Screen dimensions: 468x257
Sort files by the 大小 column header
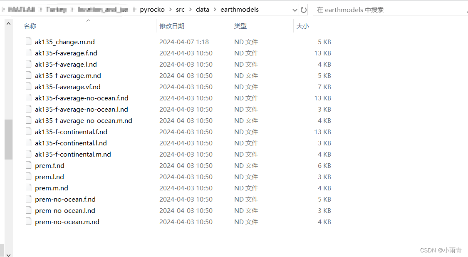[x=303, y=26]
